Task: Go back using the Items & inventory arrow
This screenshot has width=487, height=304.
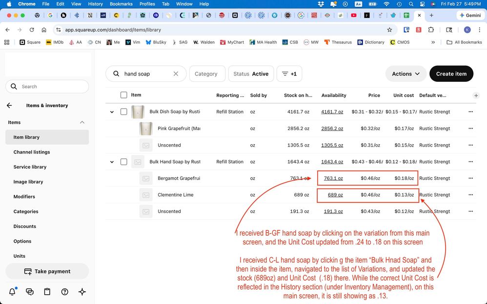Action: 9,105
